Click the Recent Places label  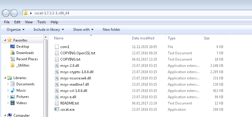point(27,59)
